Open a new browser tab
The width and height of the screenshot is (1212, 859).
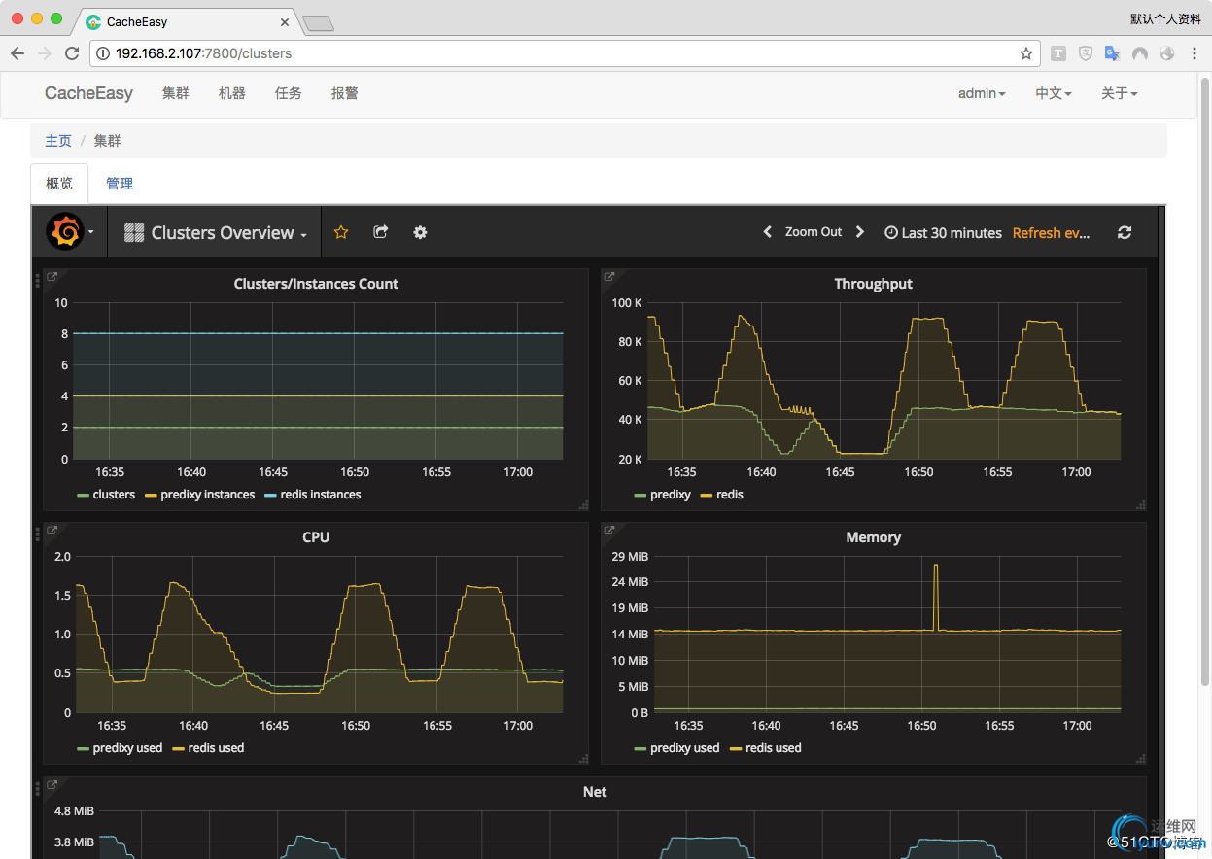pyautogui.click(x=318, y=22)
